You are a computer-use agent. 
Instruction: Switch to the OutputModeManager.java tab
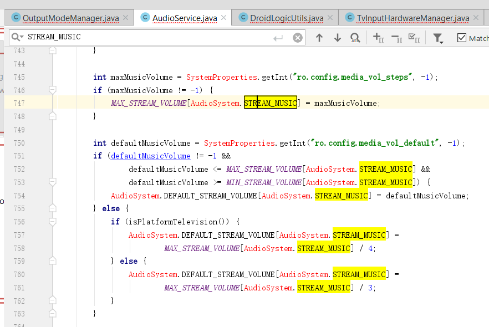tap(70, 18)
